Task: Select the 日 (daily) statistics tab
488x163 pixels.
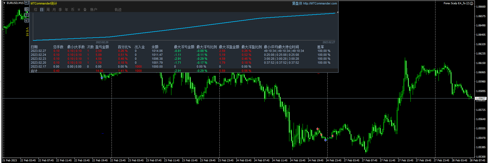Action: [x=42, y=10]
